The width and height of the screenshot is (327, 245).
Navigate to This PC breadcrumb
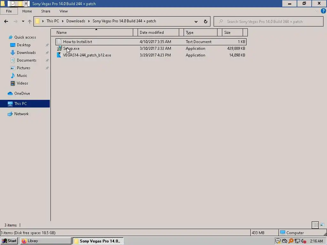point(53,21)
